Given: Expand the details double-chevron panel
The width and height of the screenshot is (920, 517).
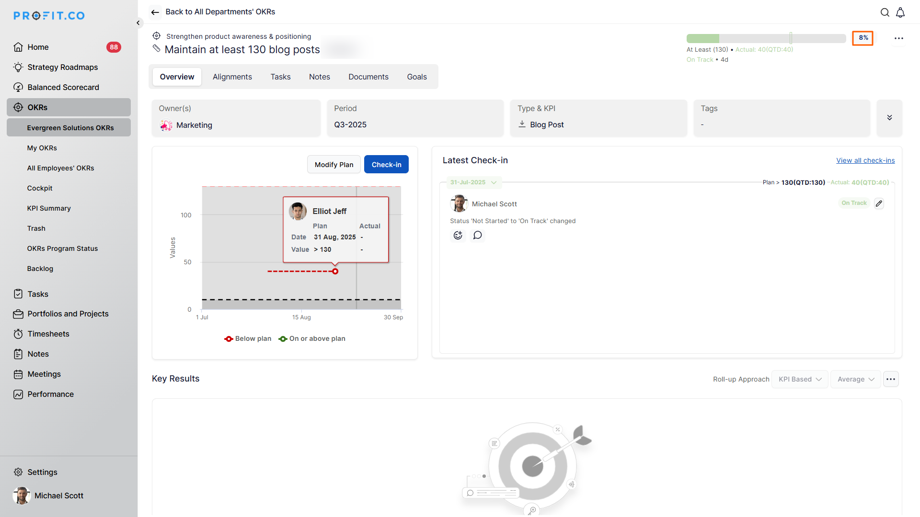Looking at the screenshot, I should 889,118.
